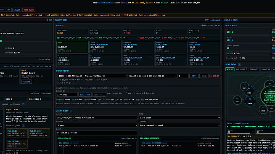This screenshot has height=154, width=275.
Task: Open the order ticket instrument dropdown
Action: (92, 76)
